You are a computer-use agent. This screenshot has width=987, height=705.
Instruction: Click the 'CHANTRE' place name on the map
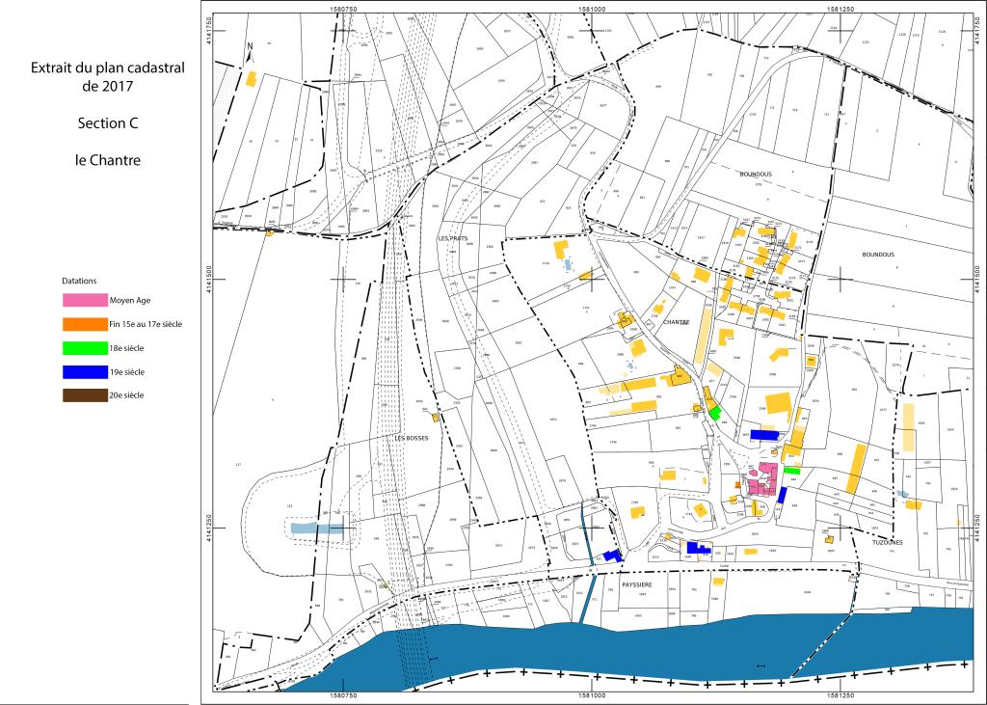(x=677, y=322)
